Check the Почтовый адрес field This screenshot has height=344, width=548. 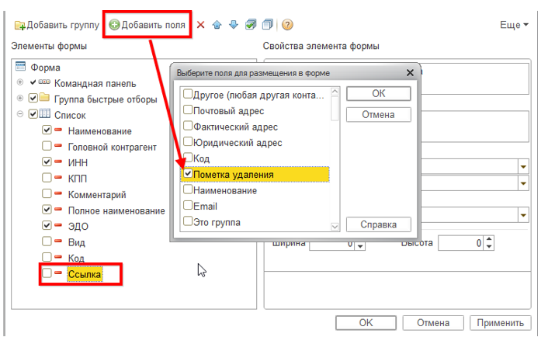pos(188,109)
